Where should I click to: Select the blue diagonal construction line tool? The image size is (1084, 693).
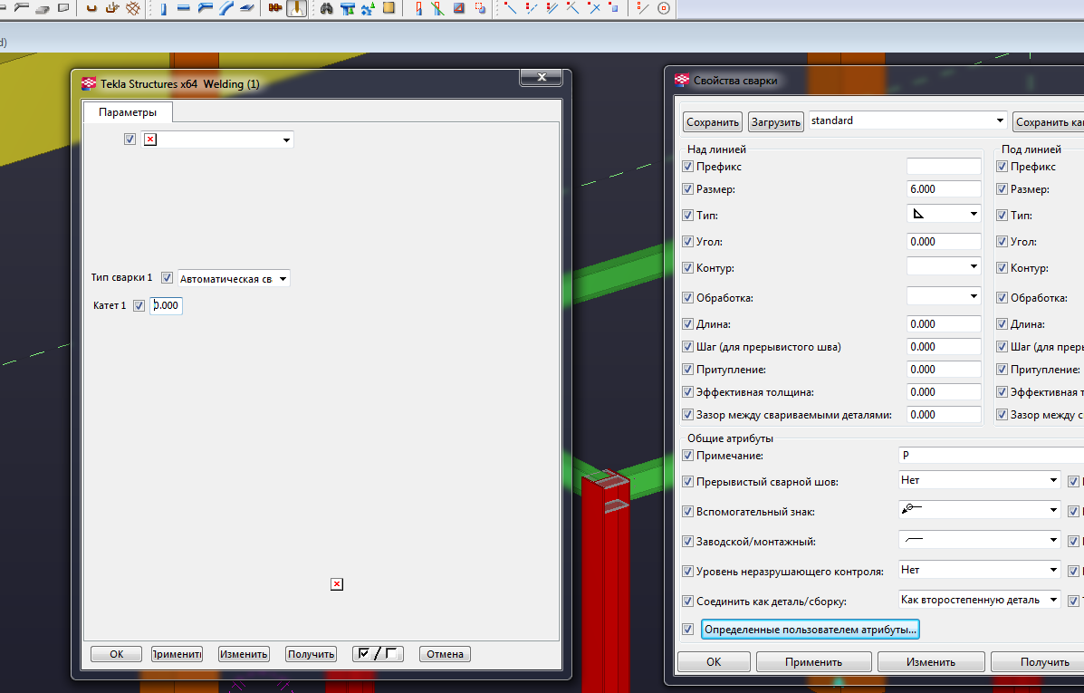[x=511, y=8]
